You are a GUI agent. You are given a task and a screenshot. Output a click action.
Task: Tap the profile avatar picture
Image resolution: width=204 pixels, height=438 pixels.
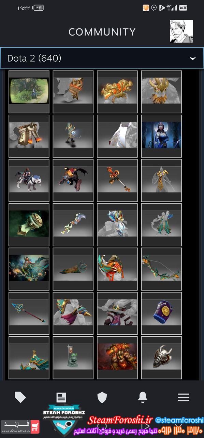(181, 31)
